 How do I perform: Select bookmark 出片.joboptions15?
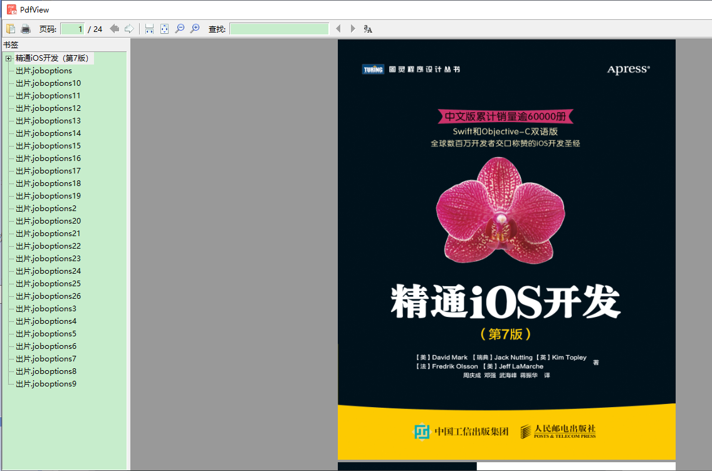48,146
